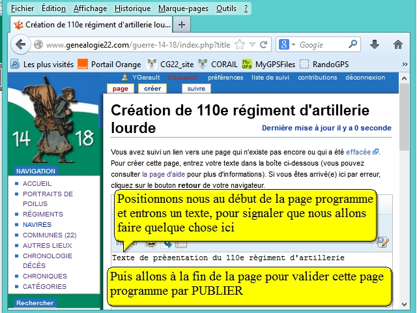Select the créer wiki tab
The height and width of the screenshot is (313, 417).
[152, 89]
